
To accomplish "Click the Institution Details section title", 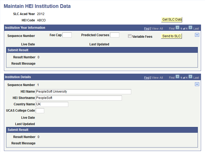I will (18, 77).
